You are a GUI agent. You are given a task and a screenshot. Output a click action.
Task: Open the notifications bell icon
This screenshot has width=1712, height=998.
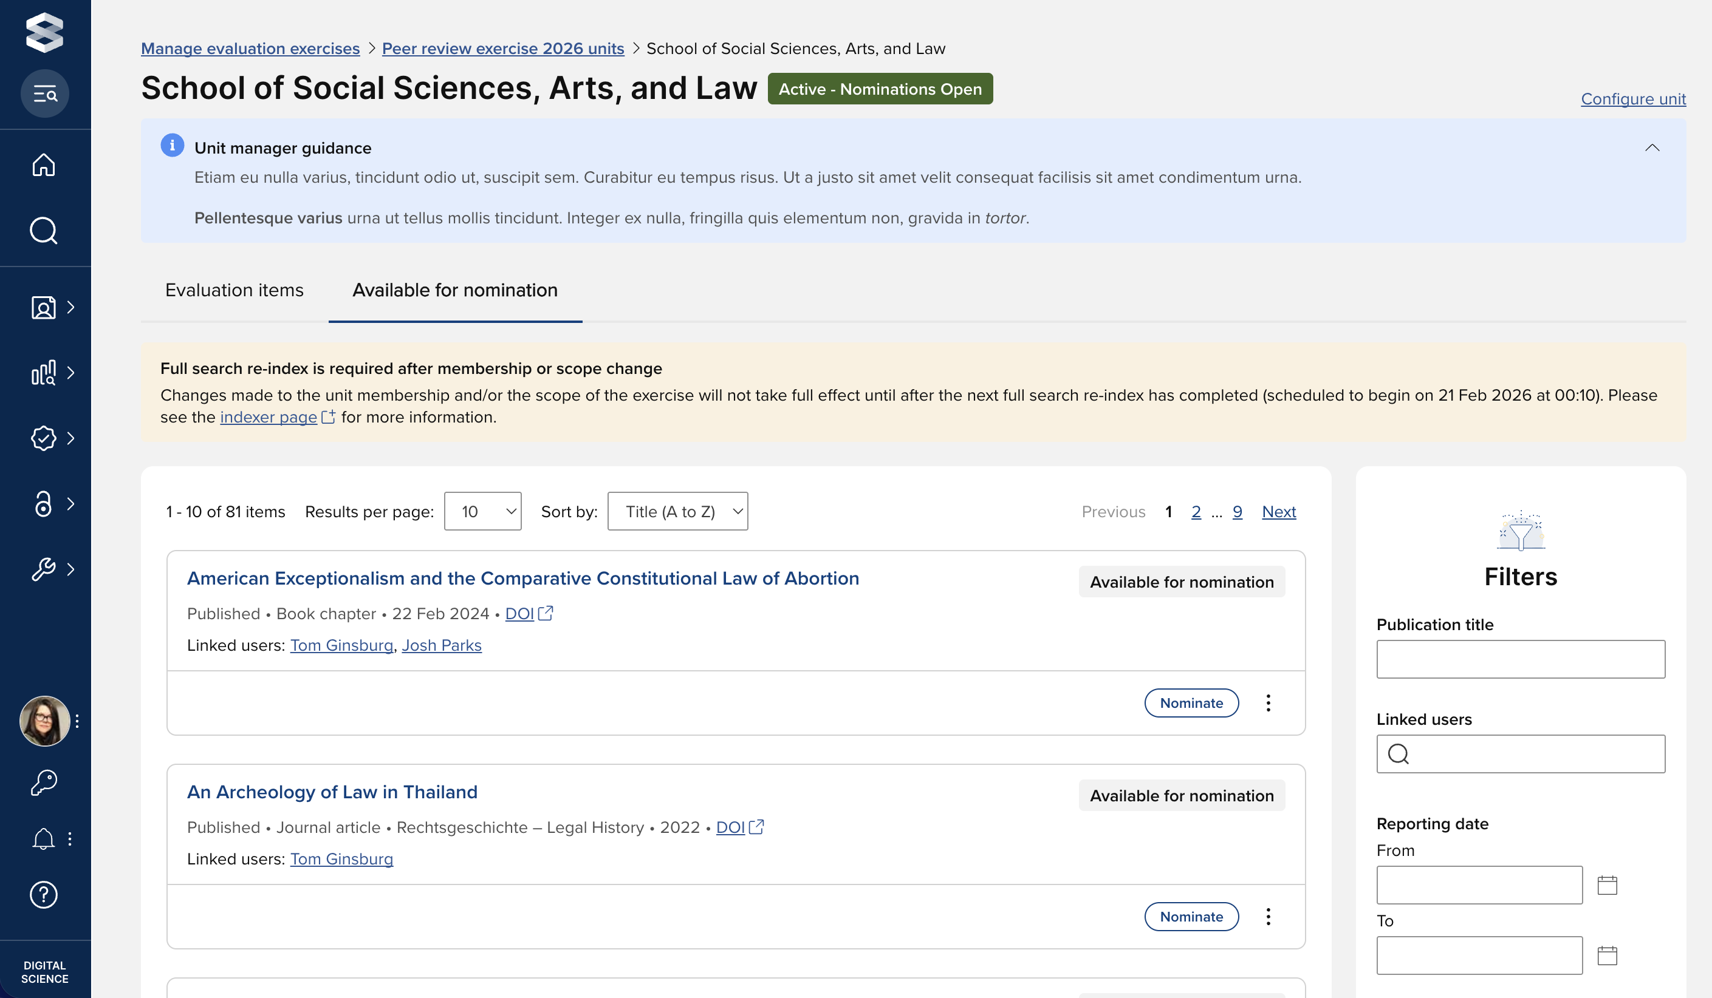point(44,839)
